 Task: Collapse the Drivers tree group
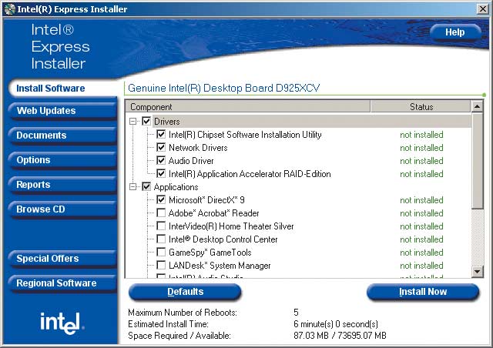point(133,122)
